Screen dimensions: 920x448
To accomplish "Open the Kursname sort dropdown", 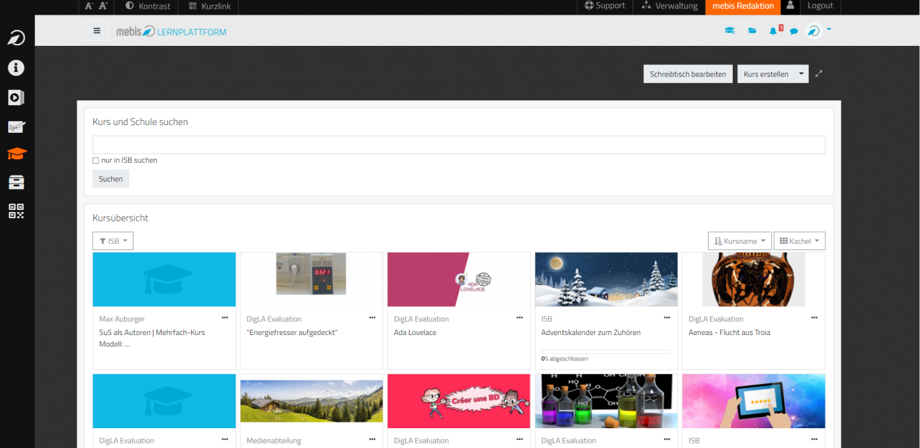I will pyautogui.click(x=740, y=241).
